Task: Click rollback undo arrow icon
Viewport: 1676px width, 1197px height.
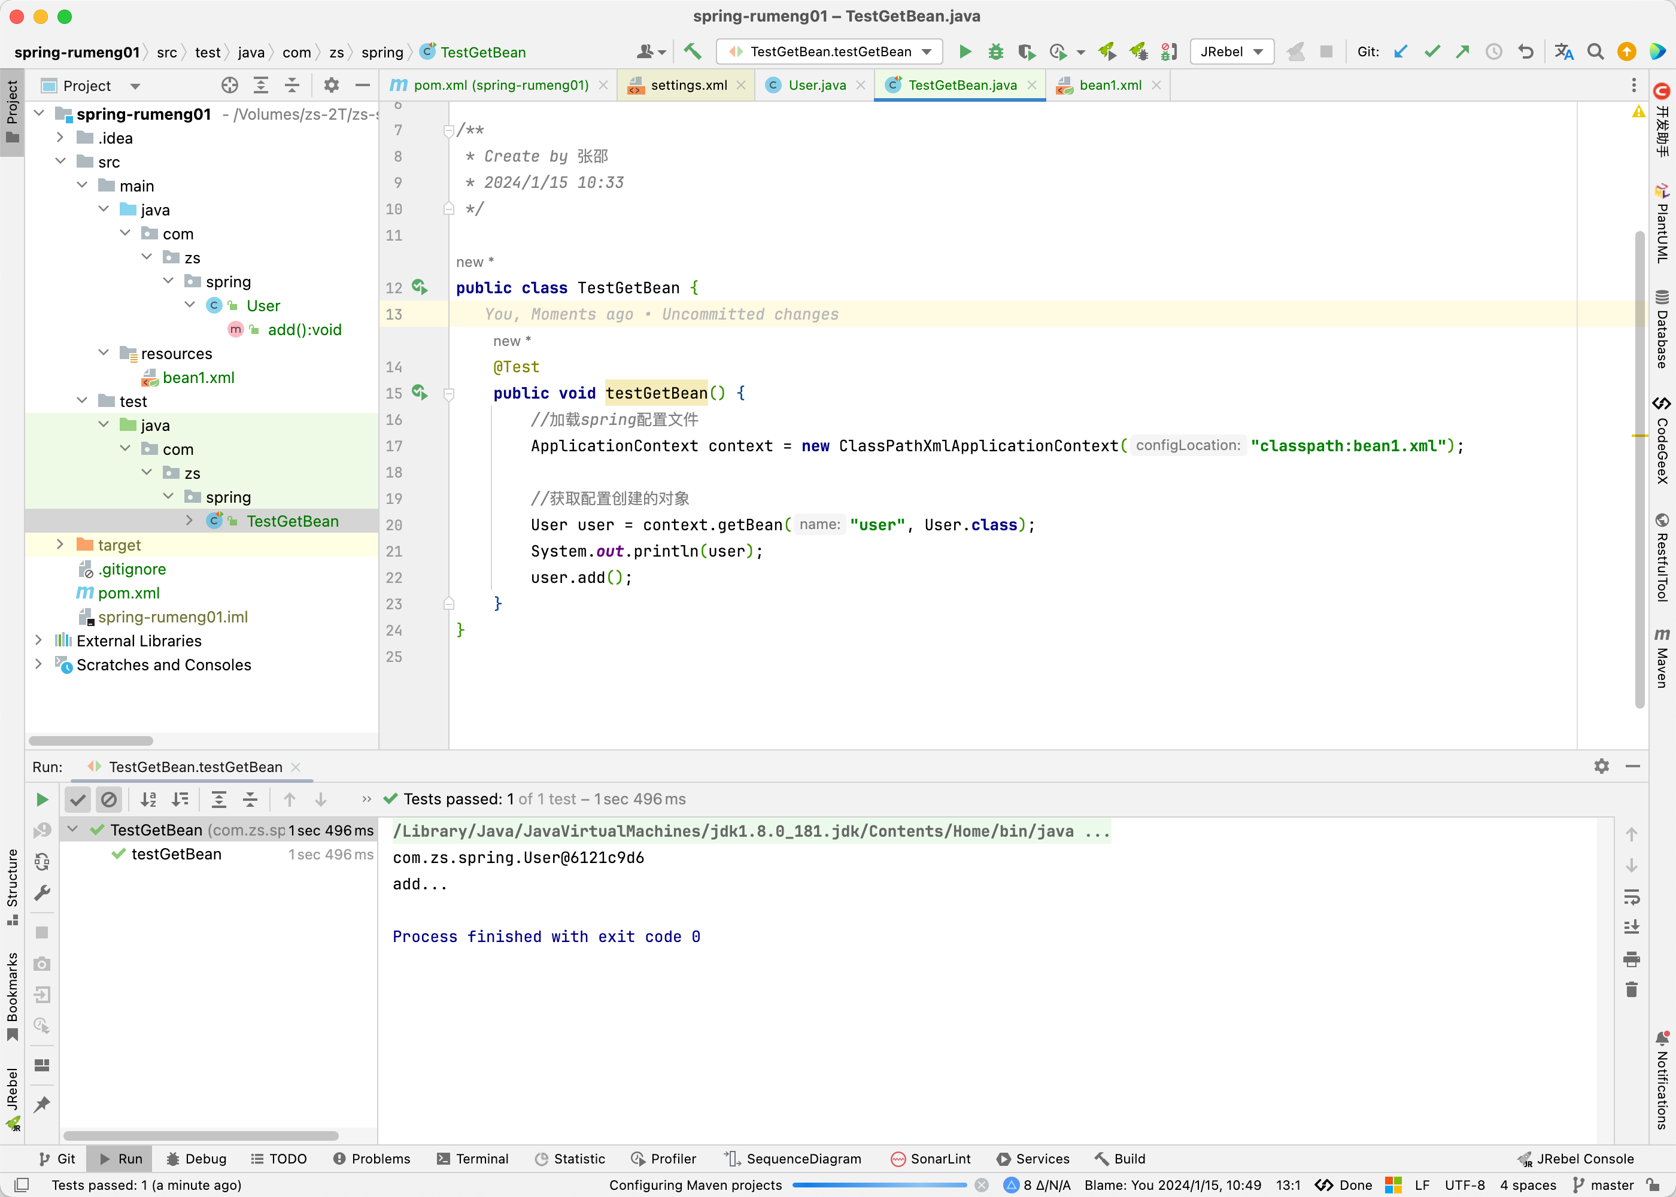Action: tap(1526, 51)
